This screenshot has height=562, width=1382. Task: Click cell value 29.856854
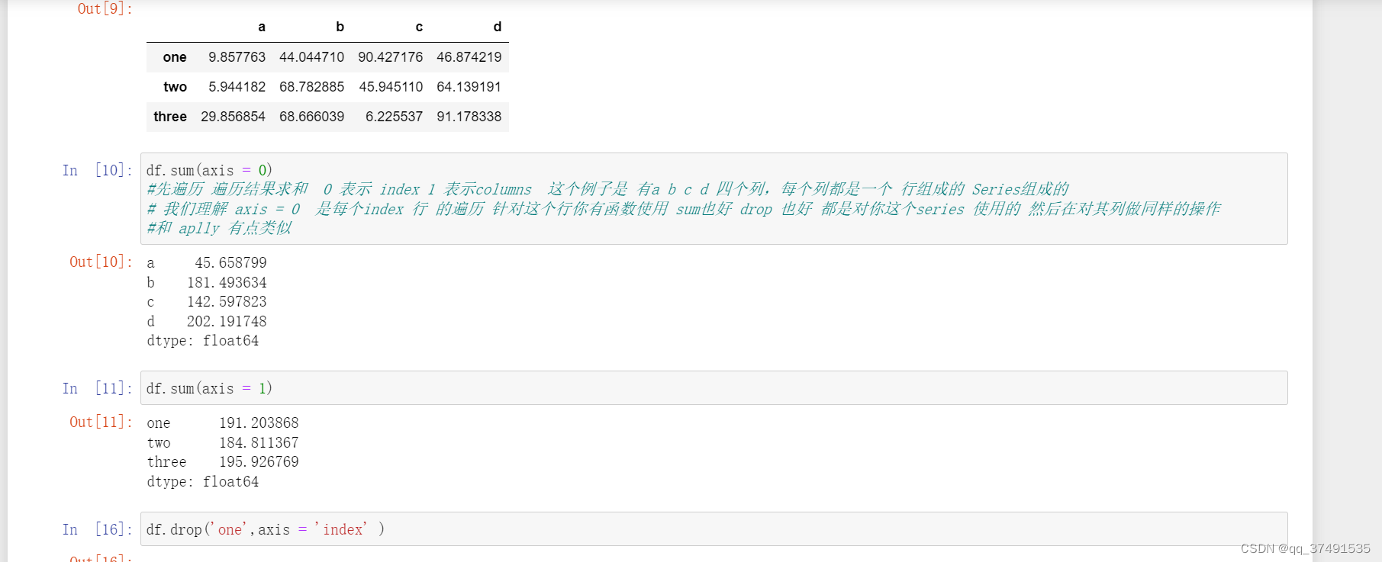coord(233,117)
